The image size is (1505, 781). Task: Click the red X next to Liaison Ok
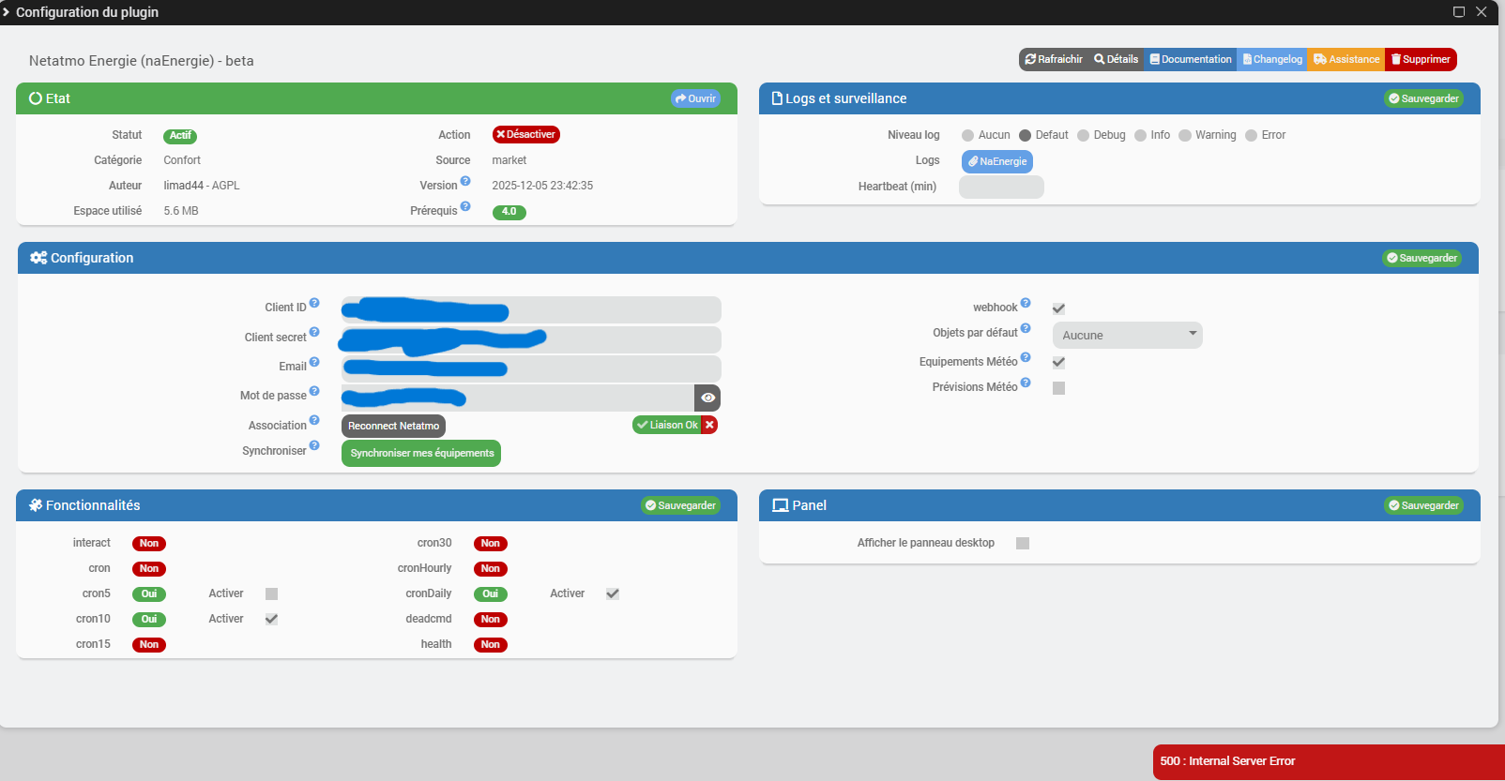(710, 425)
